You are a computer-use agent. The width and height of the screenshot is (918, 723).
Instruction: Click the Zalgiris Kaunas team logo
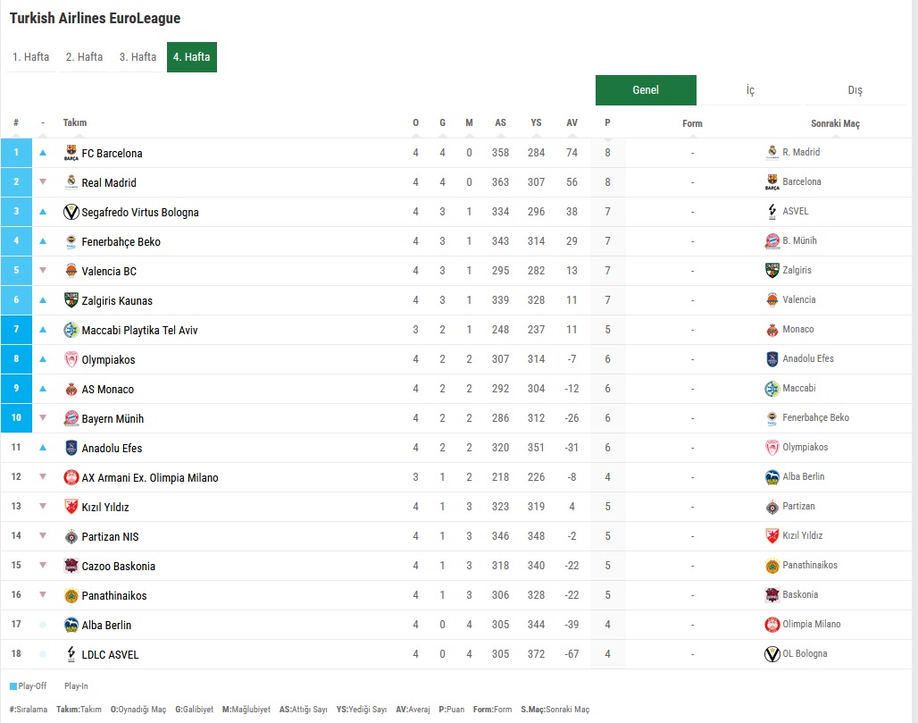coord(71,300)
